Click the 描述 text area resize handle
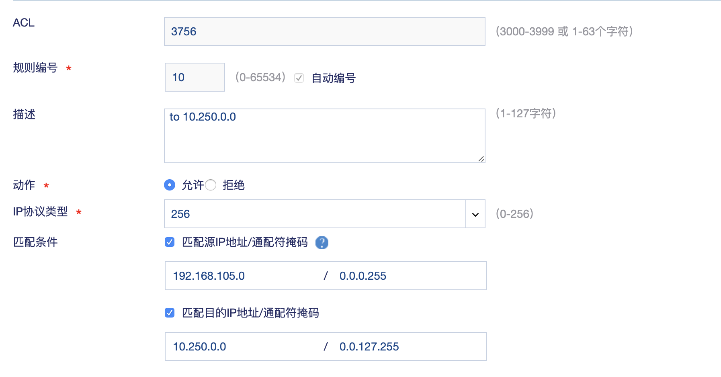 [x=481, y=159]
